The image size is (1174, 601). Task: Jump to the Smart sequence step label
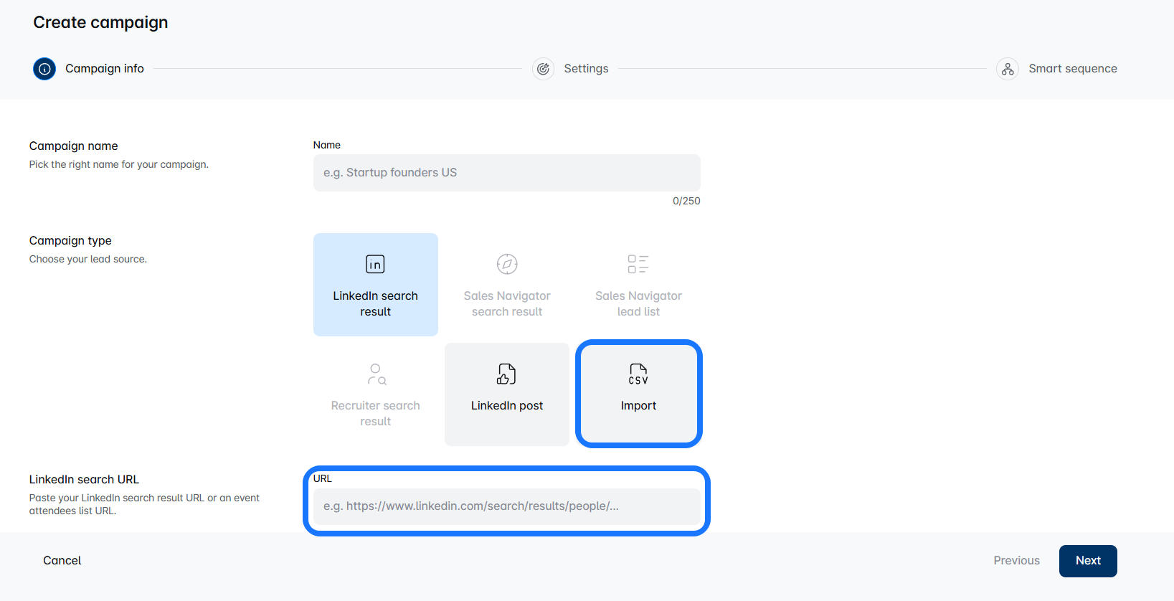click(1072, 69)
